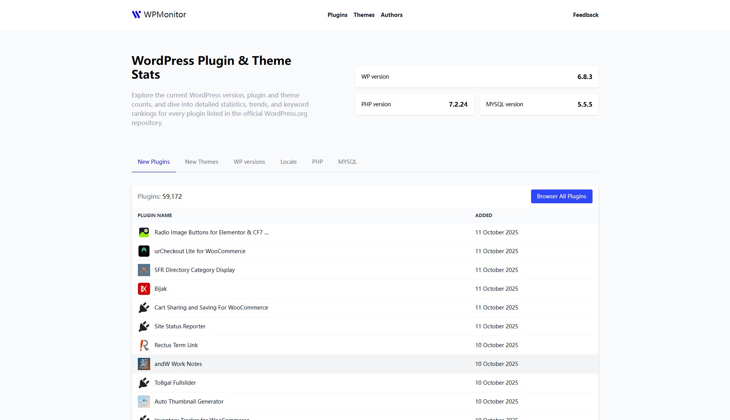Screen dimensions: 730x420
Task: Show the MYSQL tab
Action: [x=348, y=162]
